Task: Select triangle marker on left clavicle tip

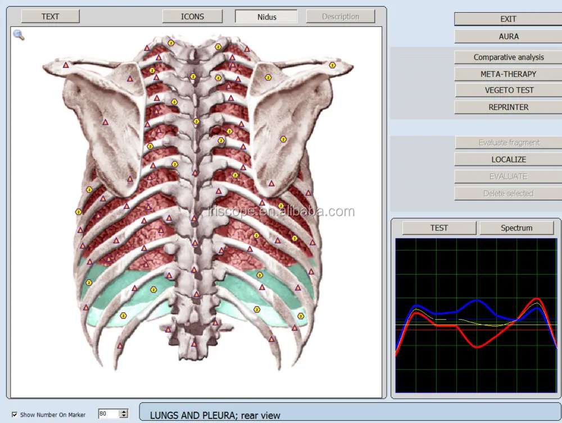Action: click(x=66, y=65)
